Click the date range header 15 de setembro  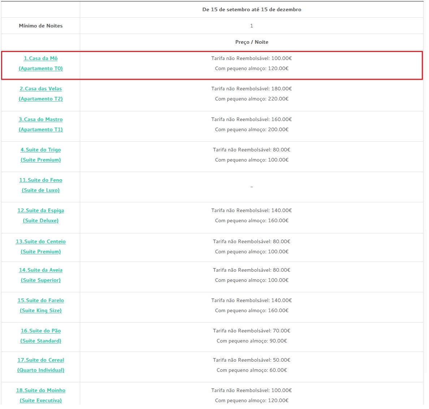point(252,10)
